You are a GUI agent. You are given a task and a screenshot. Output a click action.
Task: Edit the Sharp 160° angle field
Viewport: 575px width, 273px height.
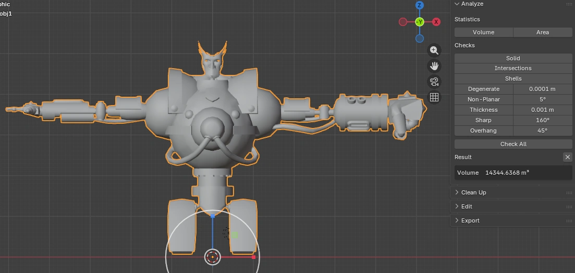pyautogui.click(x=542, y=120)
